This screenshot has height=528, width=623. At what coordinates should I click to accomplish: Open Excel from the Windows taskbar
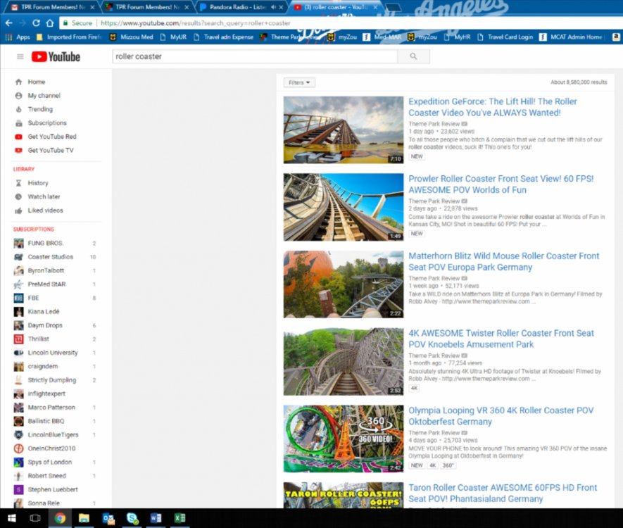[180, 518]
